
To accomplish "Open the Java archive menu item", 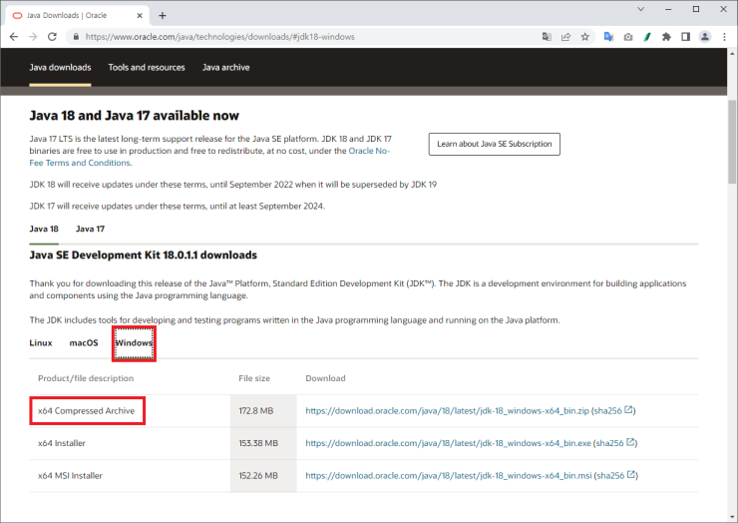I will pyautogui.click(x=225, y=68).
